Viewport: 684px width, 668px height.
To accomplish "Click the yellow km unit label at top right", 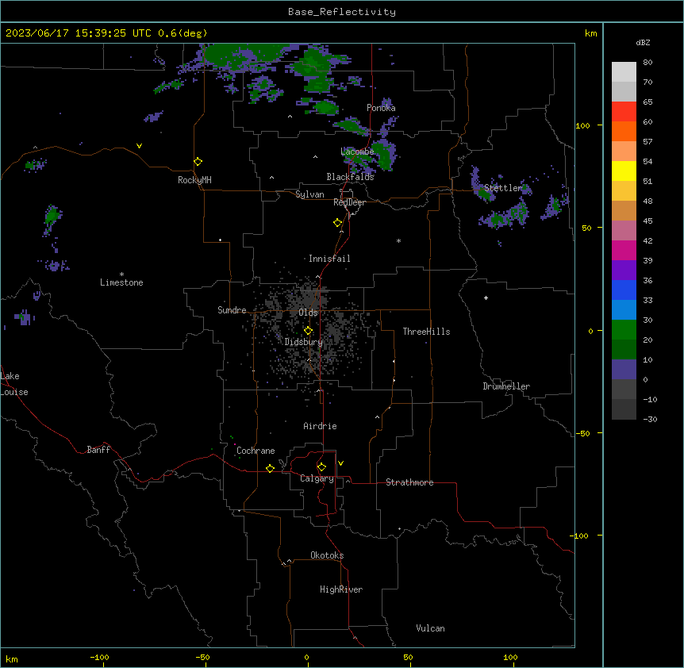I will (591, 33).
